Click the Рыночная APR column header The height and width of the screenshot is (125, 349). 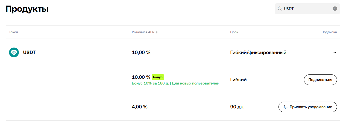point(143,32)
